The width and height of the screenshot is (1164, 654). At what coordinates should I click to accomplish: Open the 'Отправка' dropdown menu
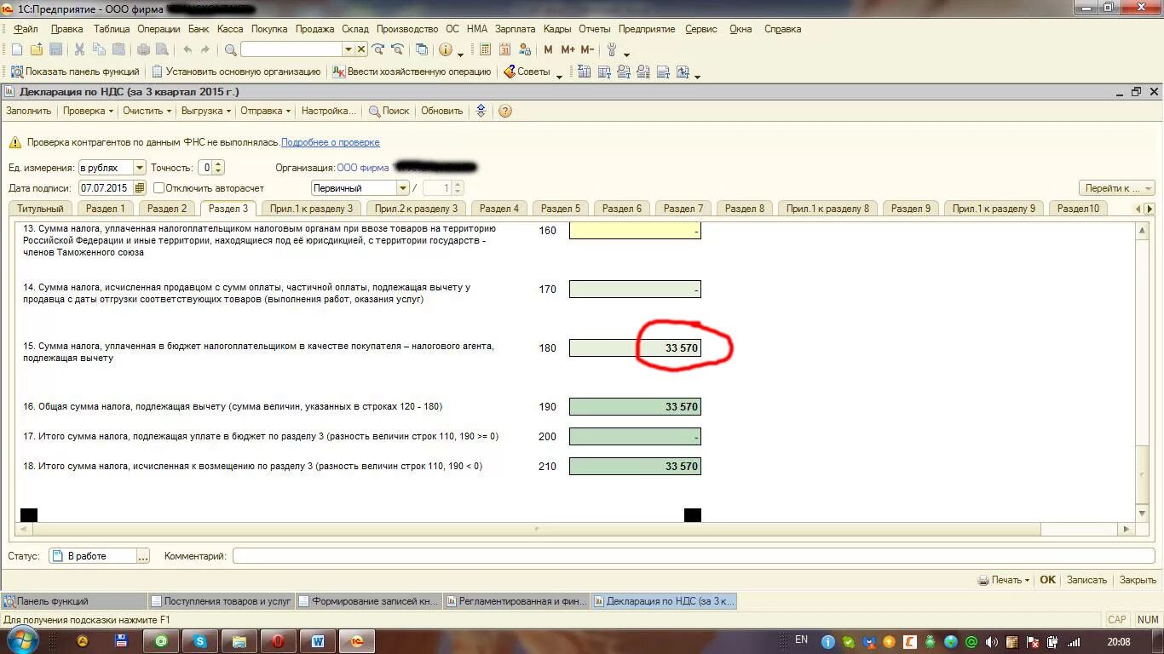265,111
